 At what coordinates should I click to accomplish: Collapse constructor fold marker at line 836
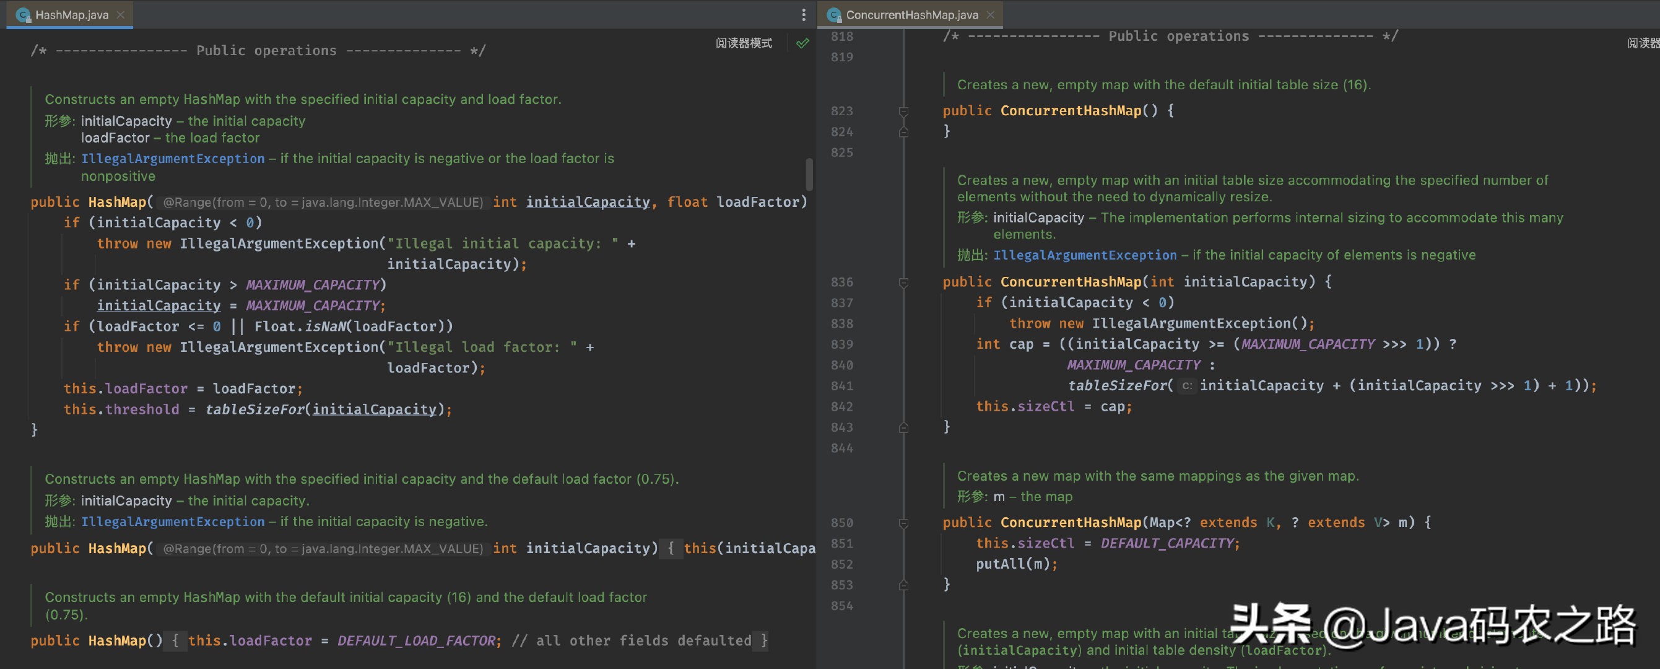click(903, 283)
